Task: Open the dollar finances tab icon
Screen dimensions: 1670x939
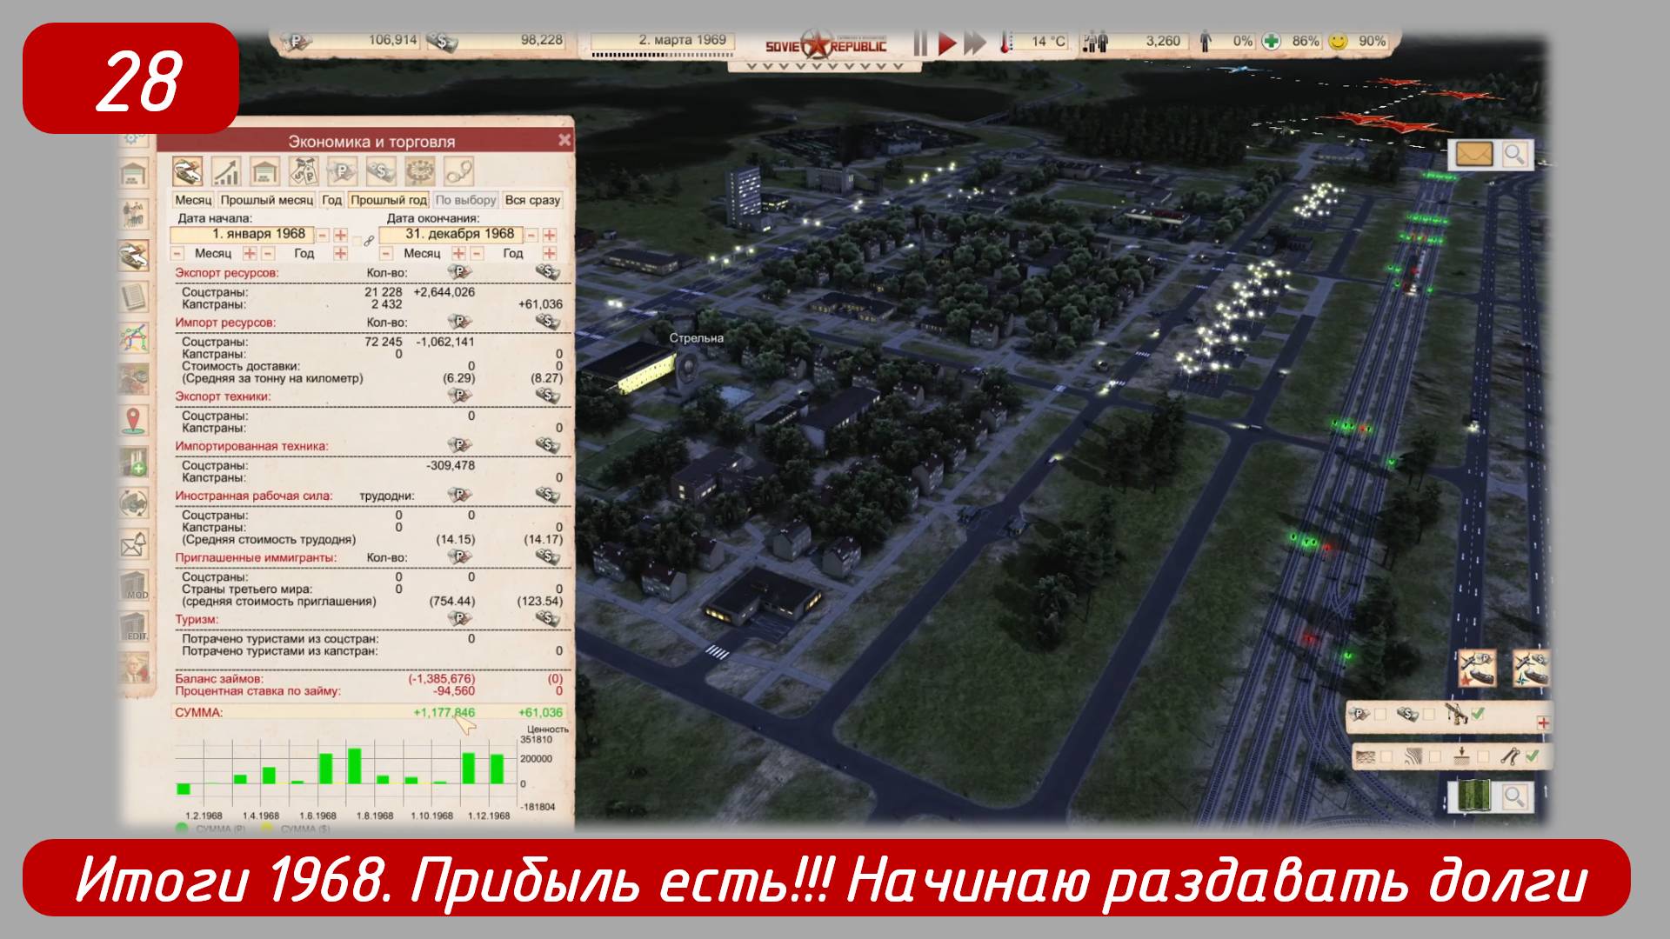Action: tap(380, 171)
